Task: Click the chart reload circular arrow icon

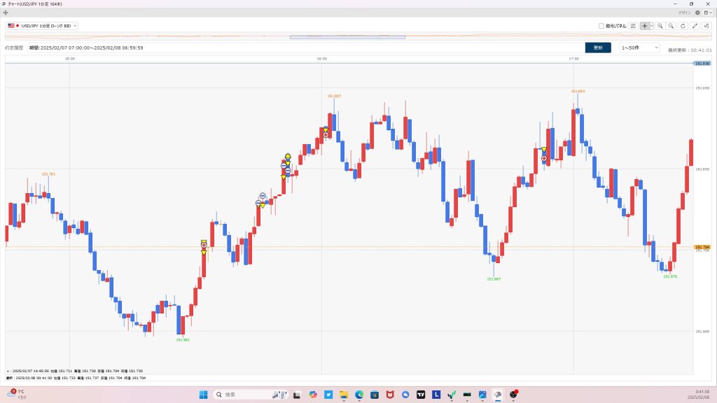Action: click(x=683, y=26)
